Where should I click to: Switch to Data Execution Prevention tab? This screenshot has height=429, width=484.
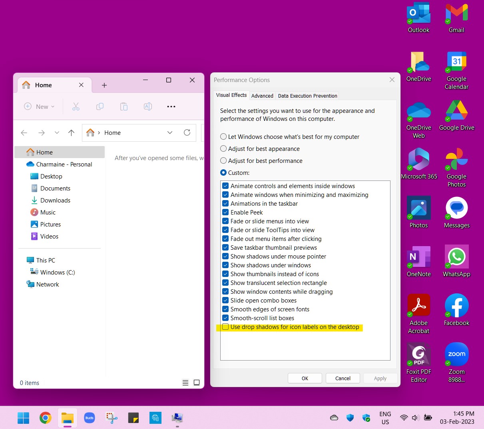pos(308,96)
